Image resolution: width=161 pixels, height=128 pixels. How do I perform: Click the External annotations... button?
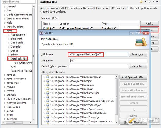pos(133,97)
